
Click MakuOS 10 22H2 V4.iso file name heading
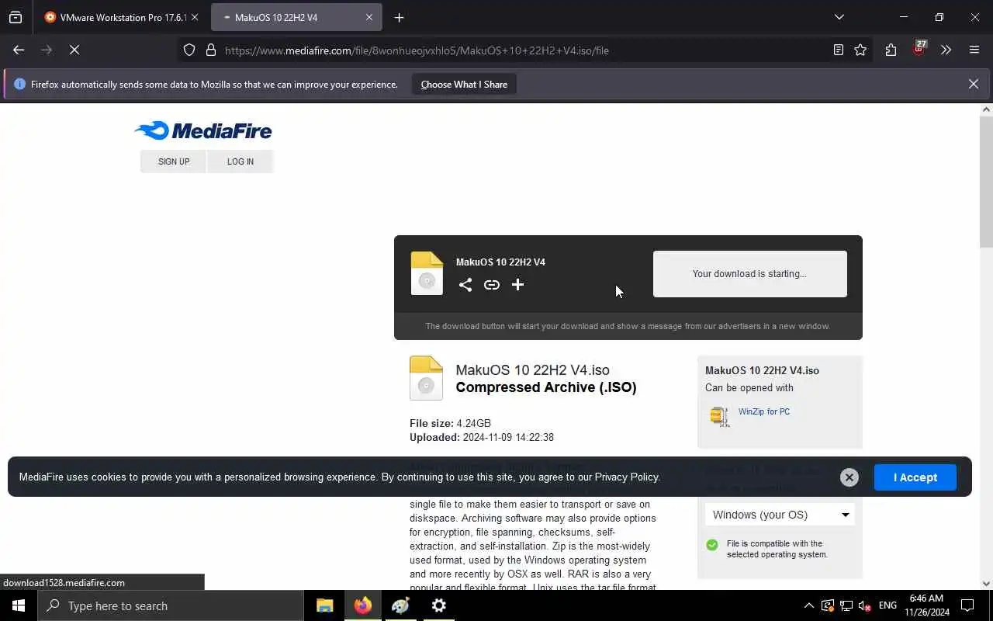point(532,370)
